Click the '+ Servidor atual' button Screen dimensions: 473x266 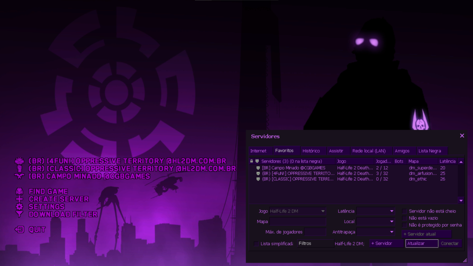426,234
